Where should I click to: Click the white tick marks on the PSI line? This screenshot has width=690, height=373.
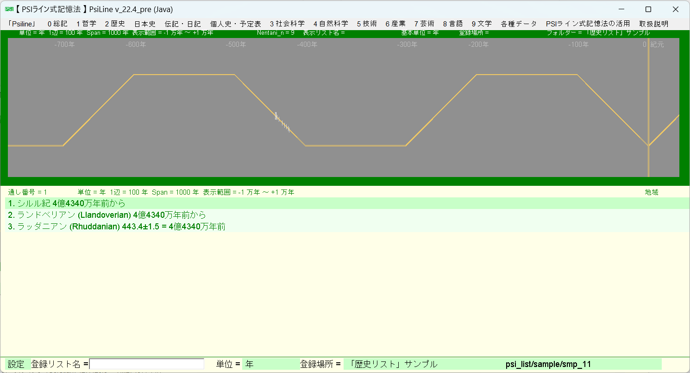282,122
